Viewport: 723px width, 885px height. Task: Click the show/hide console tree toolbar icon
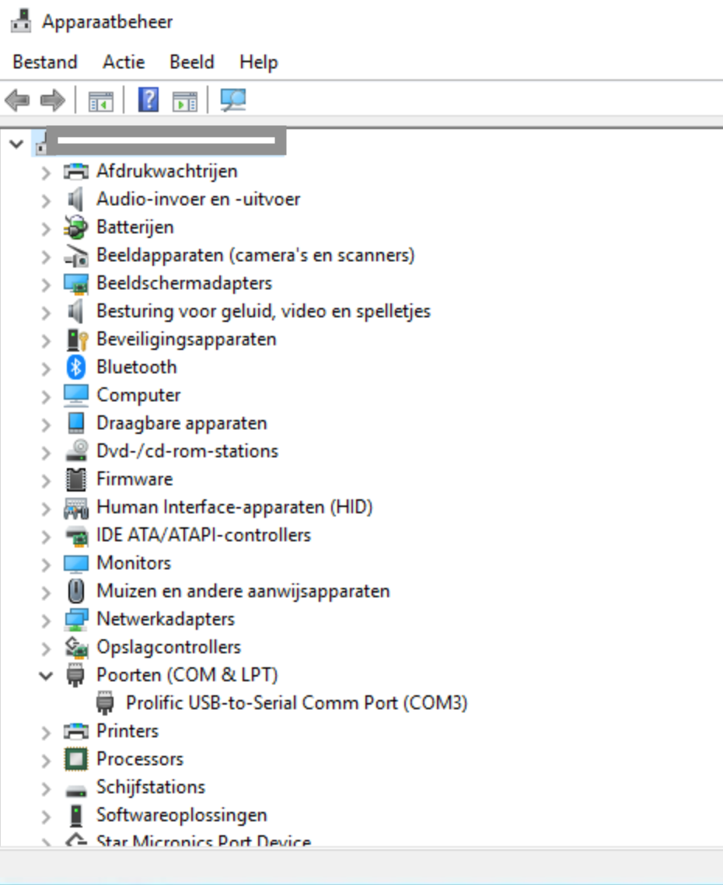click(101, 101)
